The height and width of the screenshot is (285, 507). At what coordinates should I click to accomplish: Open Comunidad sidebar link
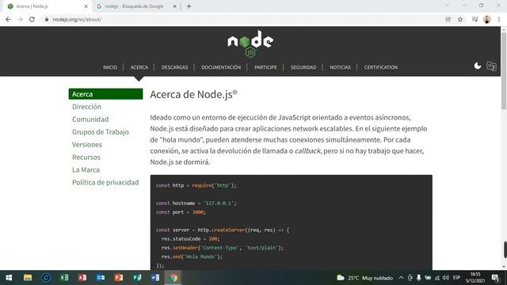90,120
